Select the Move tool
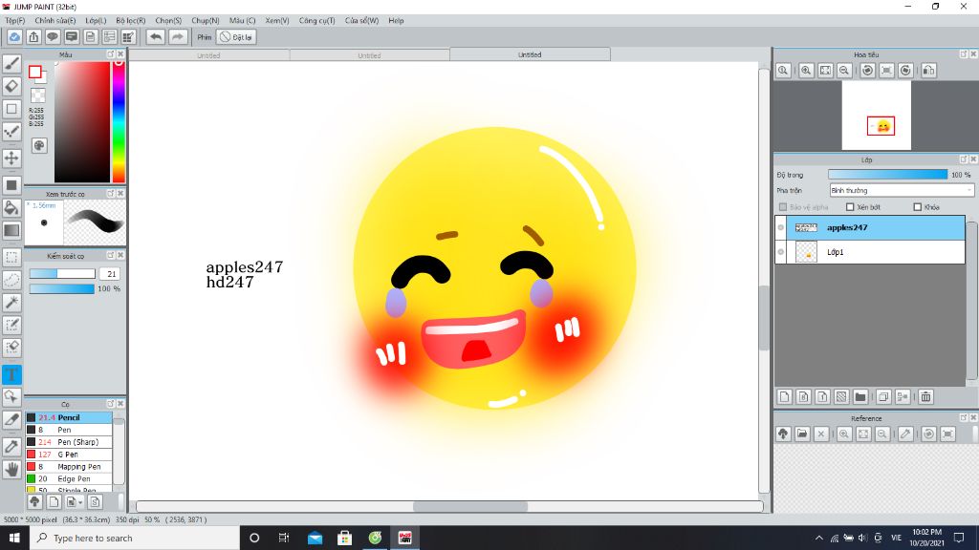 click(x=11, y=158)
